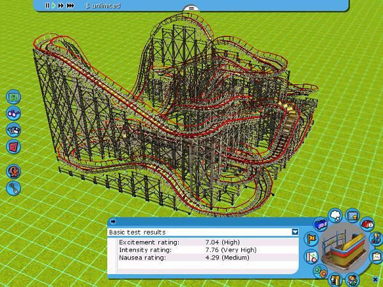Open the rides and attractions carousel icon

click(13, 172)
